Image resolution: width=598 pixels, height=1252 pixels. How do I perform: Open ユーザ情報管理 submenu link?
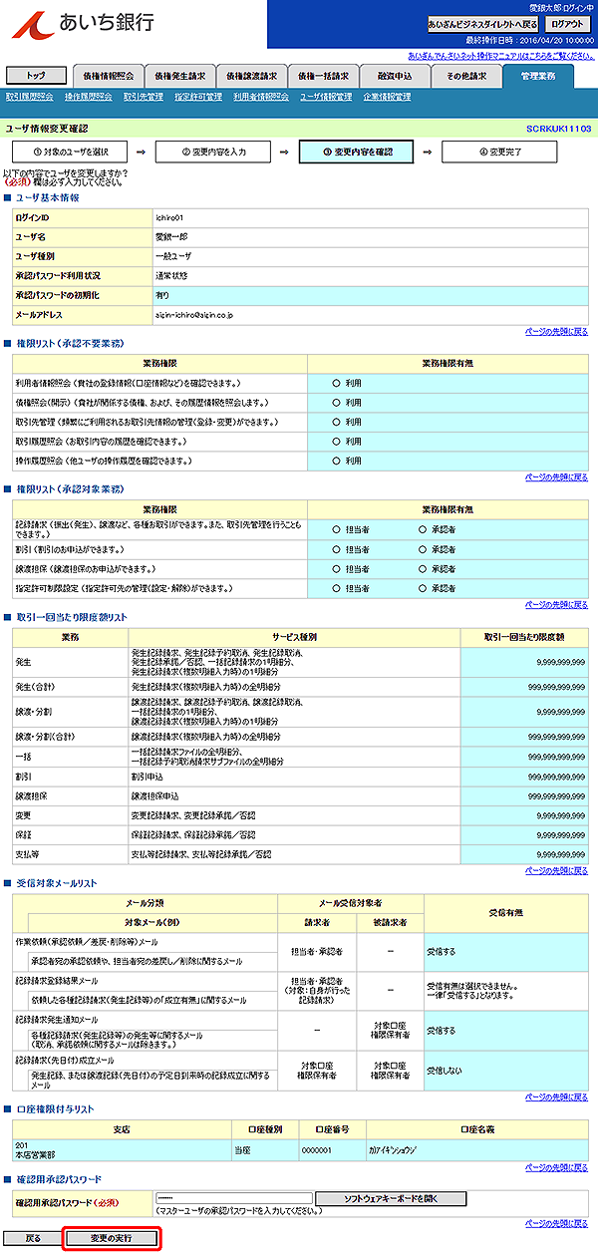[326, 97]
